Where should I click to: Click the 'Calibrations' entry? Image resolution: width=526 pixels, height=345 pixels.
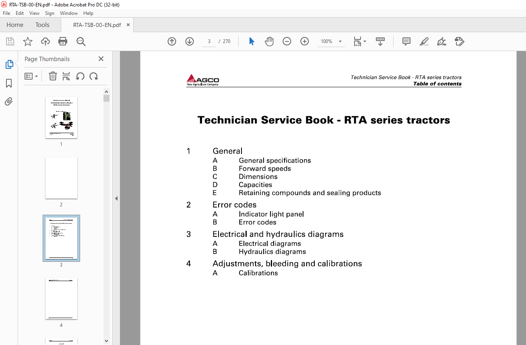point(258,273)
